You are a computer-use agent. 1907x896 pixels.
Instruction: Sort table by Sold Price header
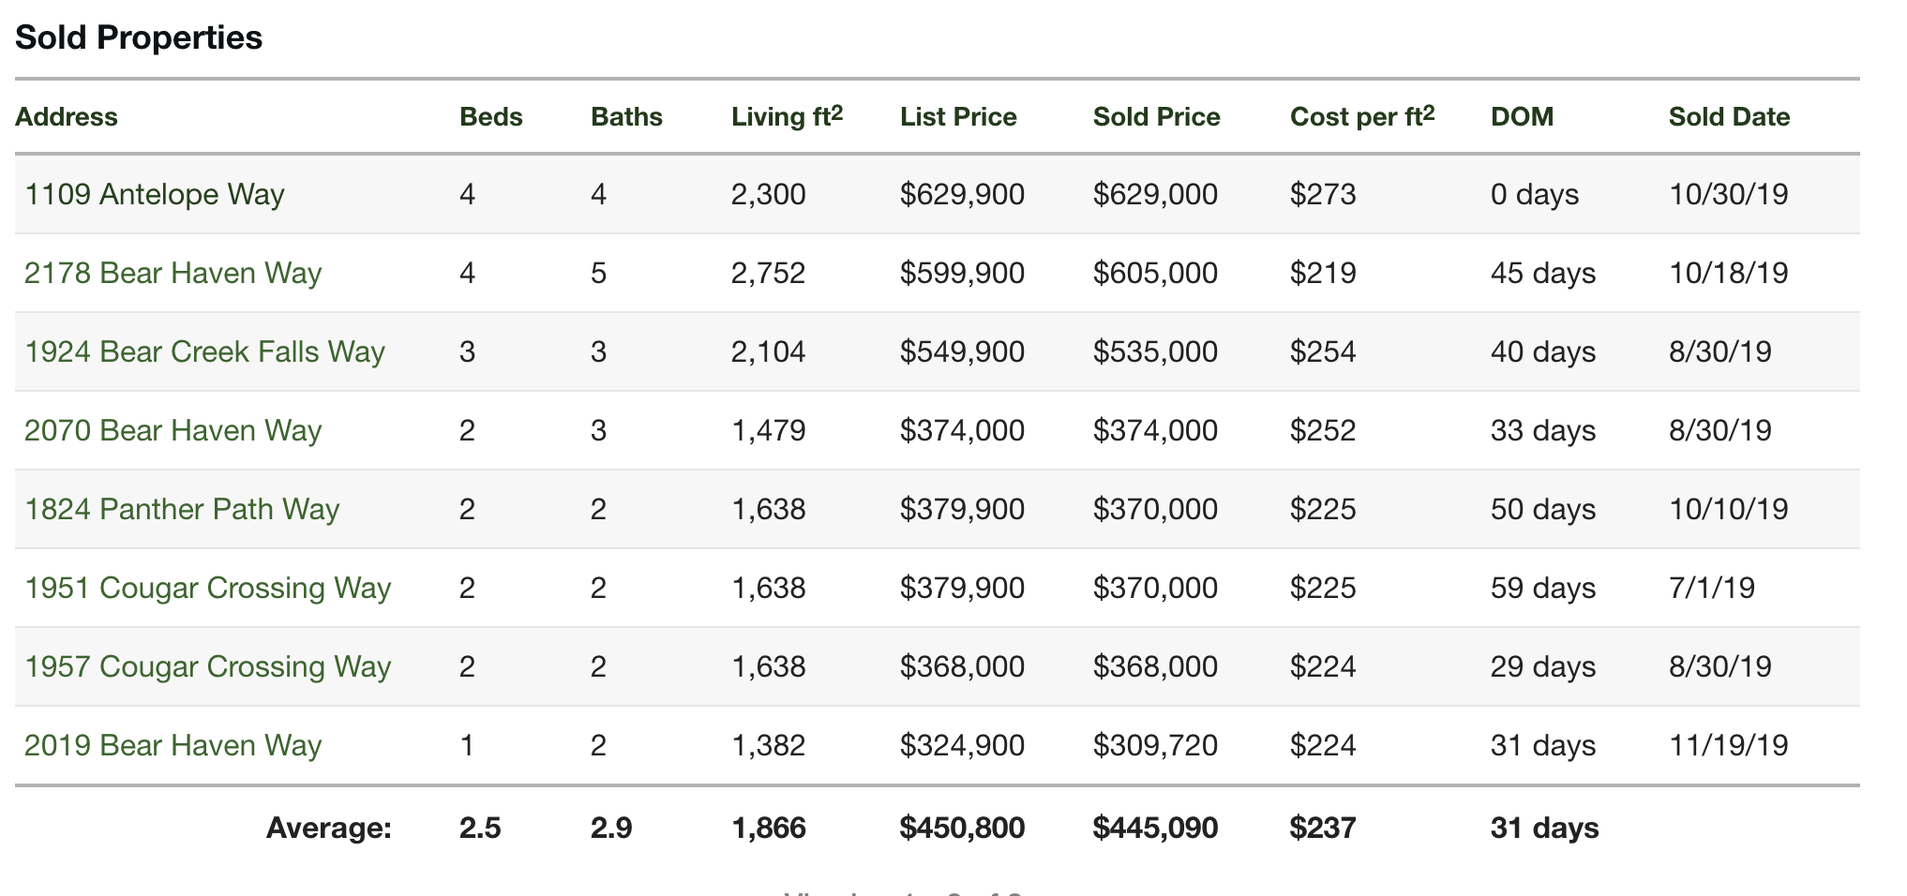(x=1157, y=117)
